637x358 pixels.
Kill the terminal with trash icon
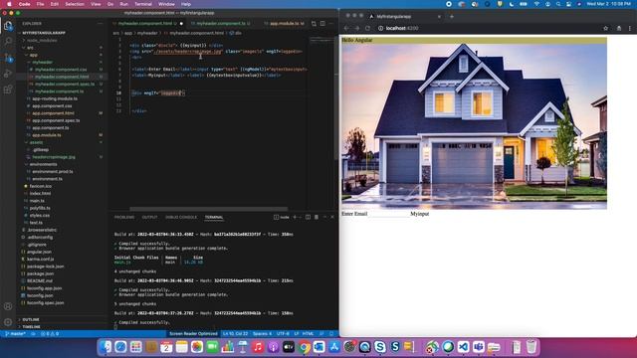[x=317, y=217]
